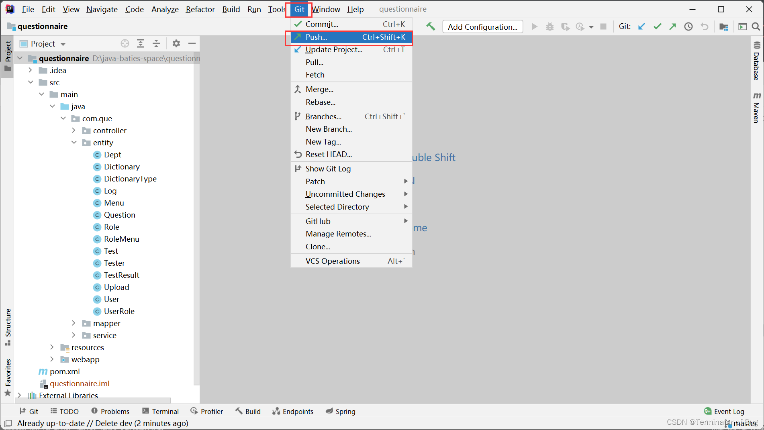Open the Terminal tool window tab
The height and width of the screenshot is (430, 764).
pos(160,411)
